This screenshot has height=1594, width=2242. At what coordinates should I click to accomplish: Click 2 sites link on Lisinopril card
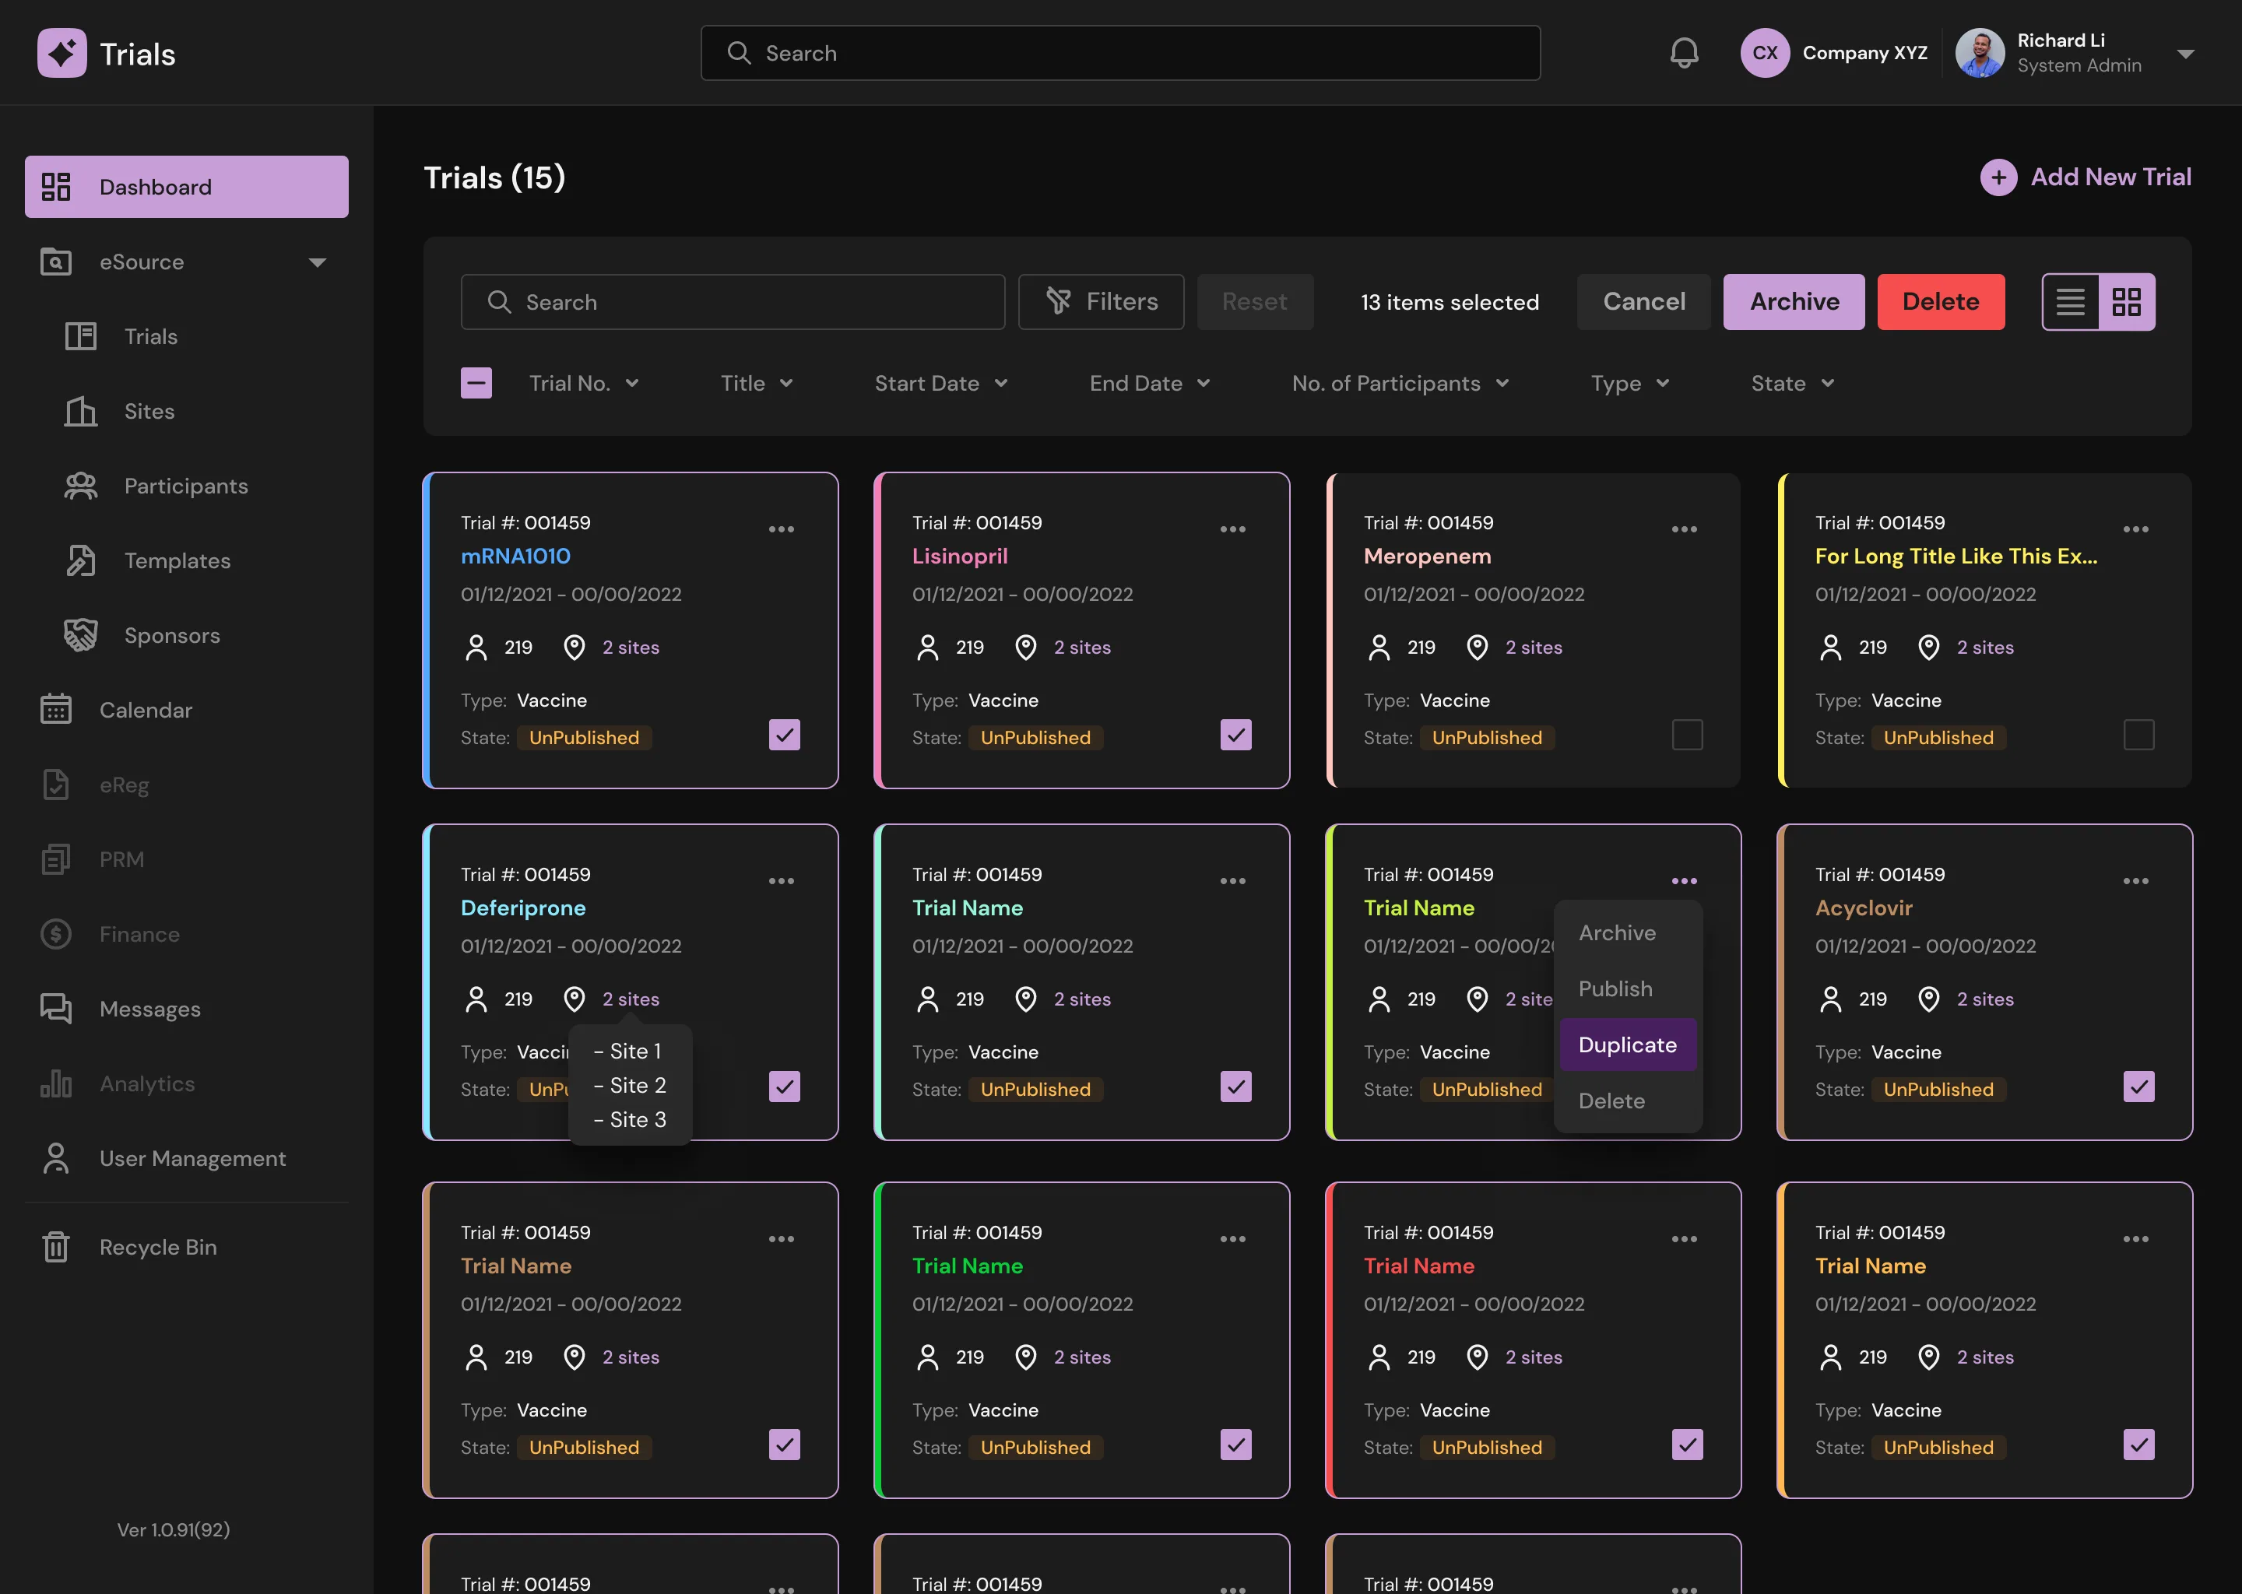[1082, 648]
